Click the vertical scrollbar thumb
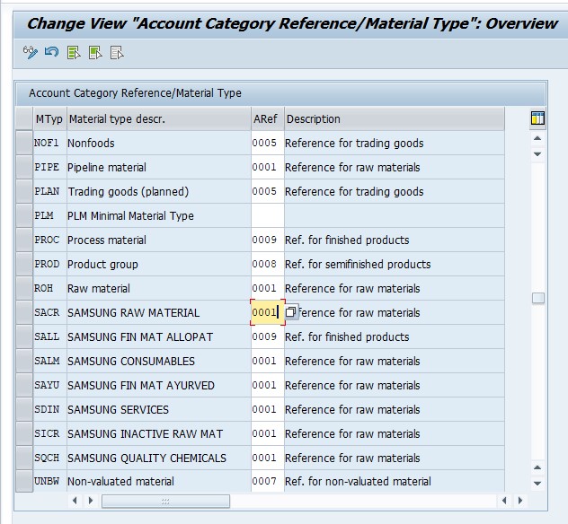Image resolution: width=568 pixels, height=524 pixels. [538, 298]
